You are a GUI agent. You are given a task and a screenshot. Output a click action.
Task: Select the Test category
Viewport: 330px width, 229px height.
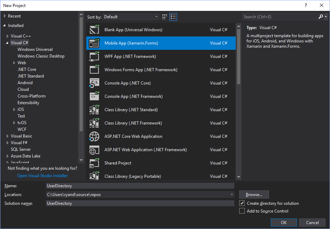pyautogui.click(x=21, y=116)
